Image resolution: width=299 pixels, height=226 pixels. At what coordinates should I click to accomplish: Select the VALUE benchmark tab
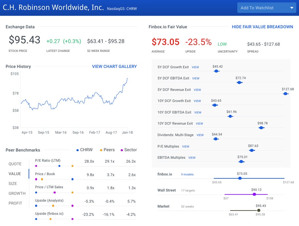click(15, 174)
